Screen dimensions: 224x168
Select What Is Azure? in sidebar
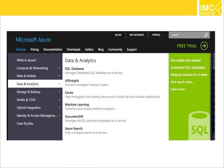click(26, 60)
